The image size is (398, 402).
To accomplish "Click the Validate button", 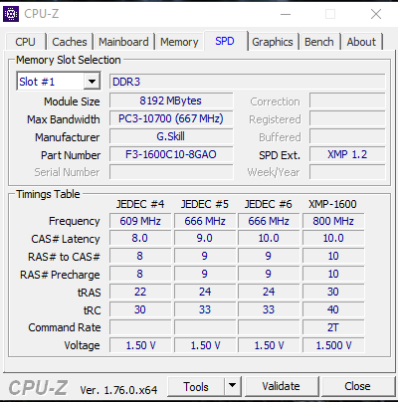I will 281,386.
